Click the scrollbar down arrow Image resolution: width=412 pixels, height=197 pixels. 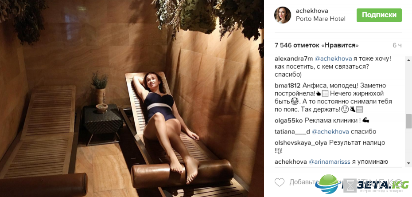408,164
